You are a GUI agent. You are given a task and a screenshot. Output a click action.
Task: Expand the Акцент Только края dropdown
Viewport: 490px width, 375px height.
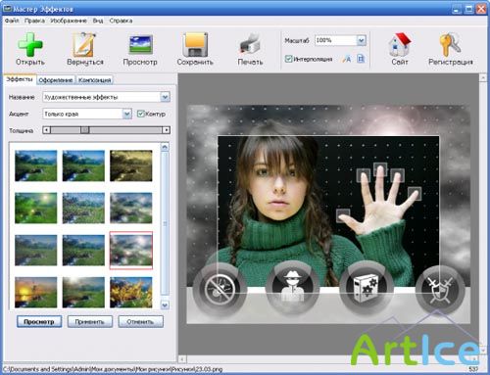[x=126, y=114]
